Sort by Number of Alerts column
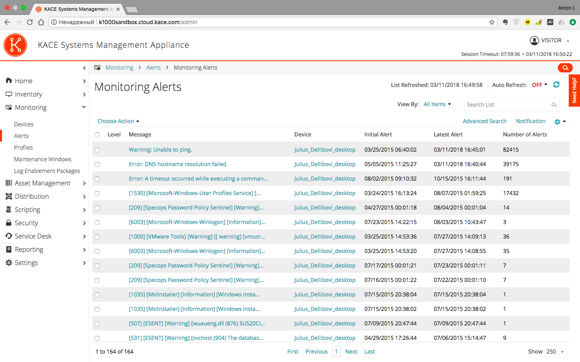 pos(525,134)
